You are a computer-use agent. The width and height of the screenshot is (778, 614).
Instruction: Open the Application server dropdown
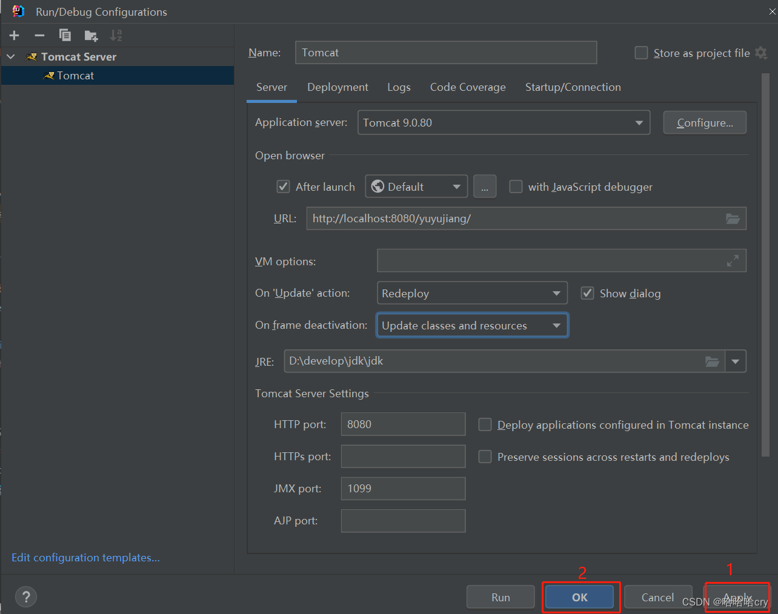click(504, 122)
